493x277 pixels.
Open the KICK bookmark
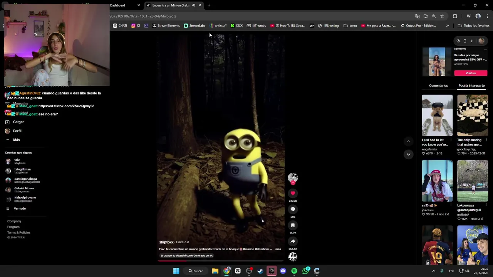tap(236, 26)
